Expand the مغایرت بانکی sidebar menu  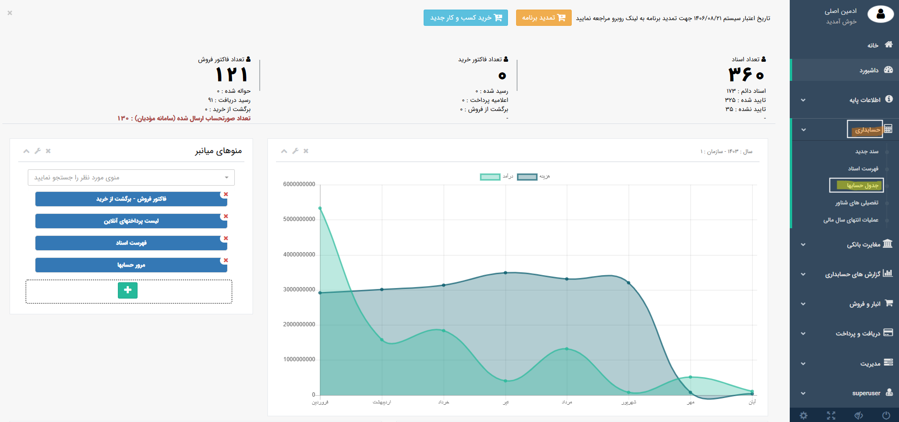point(864,244)
